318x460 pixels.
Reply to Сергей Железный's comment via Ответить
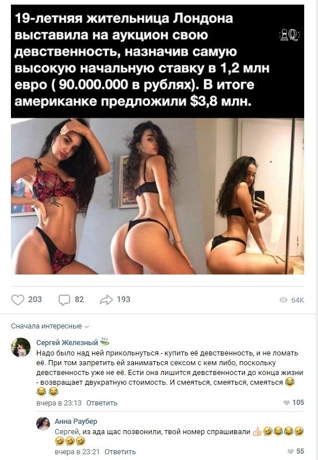(102, 403)
